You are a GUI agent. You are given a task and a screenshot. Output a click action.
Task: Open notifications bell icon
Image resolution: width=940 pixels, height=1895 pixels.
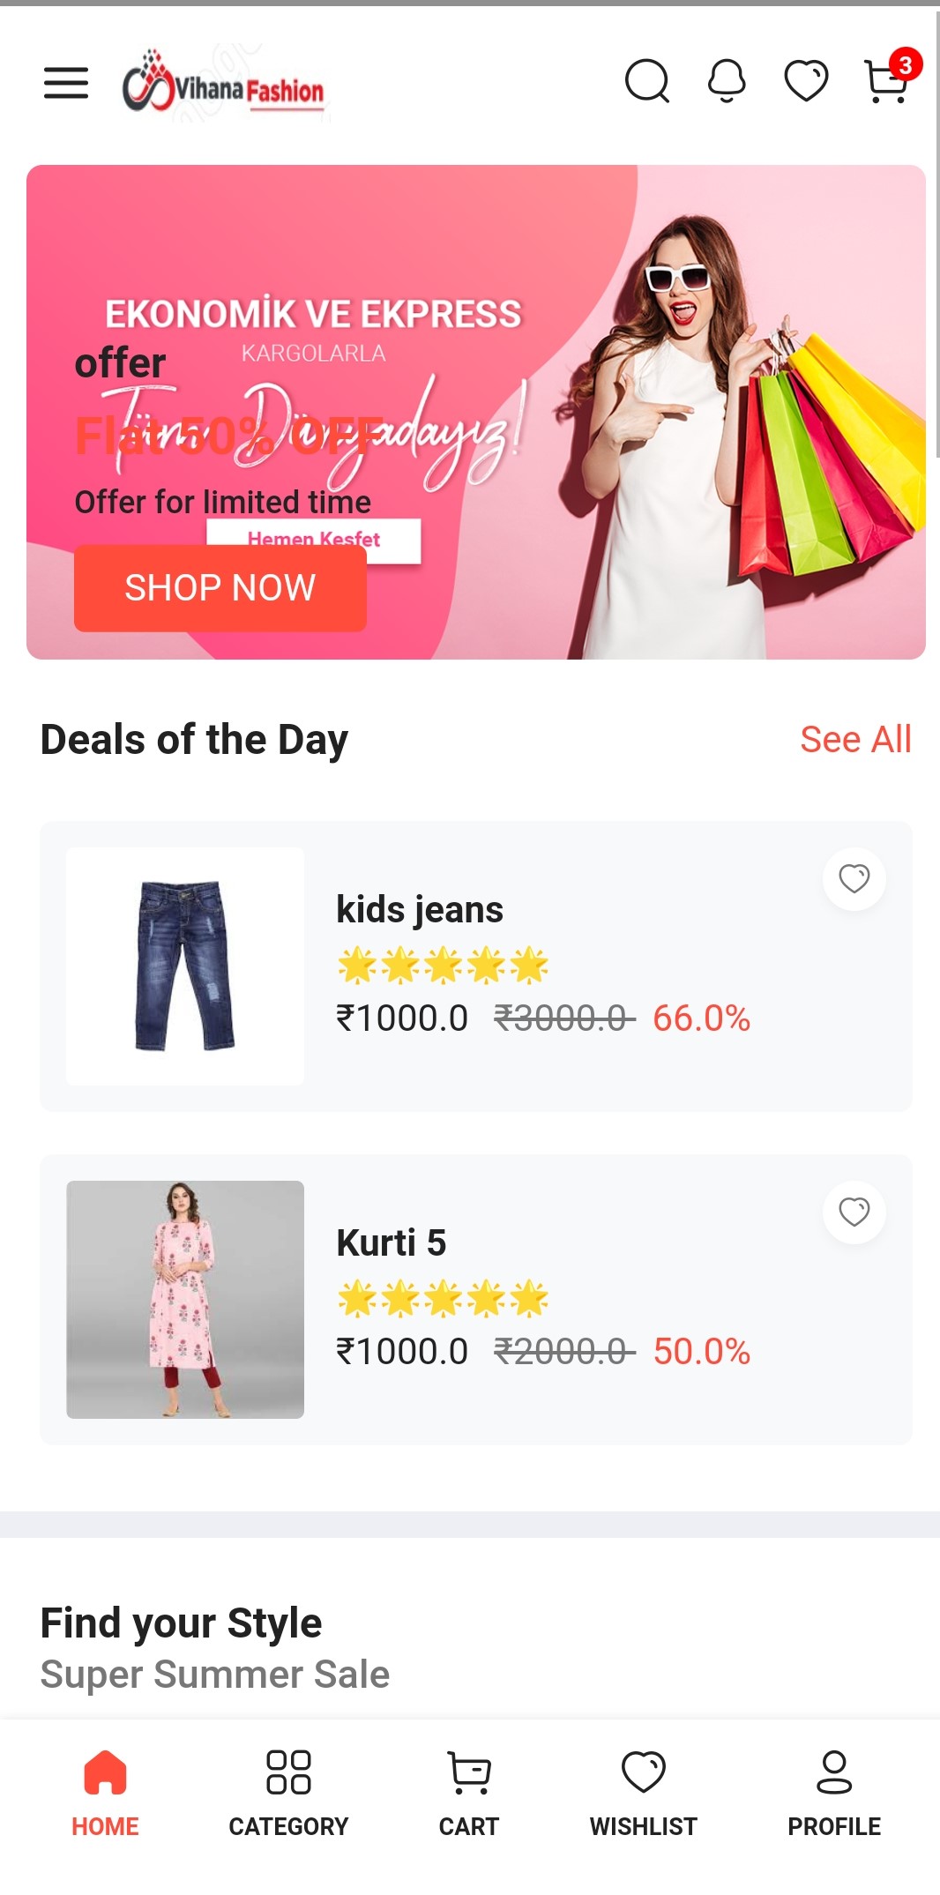point(727,82)
